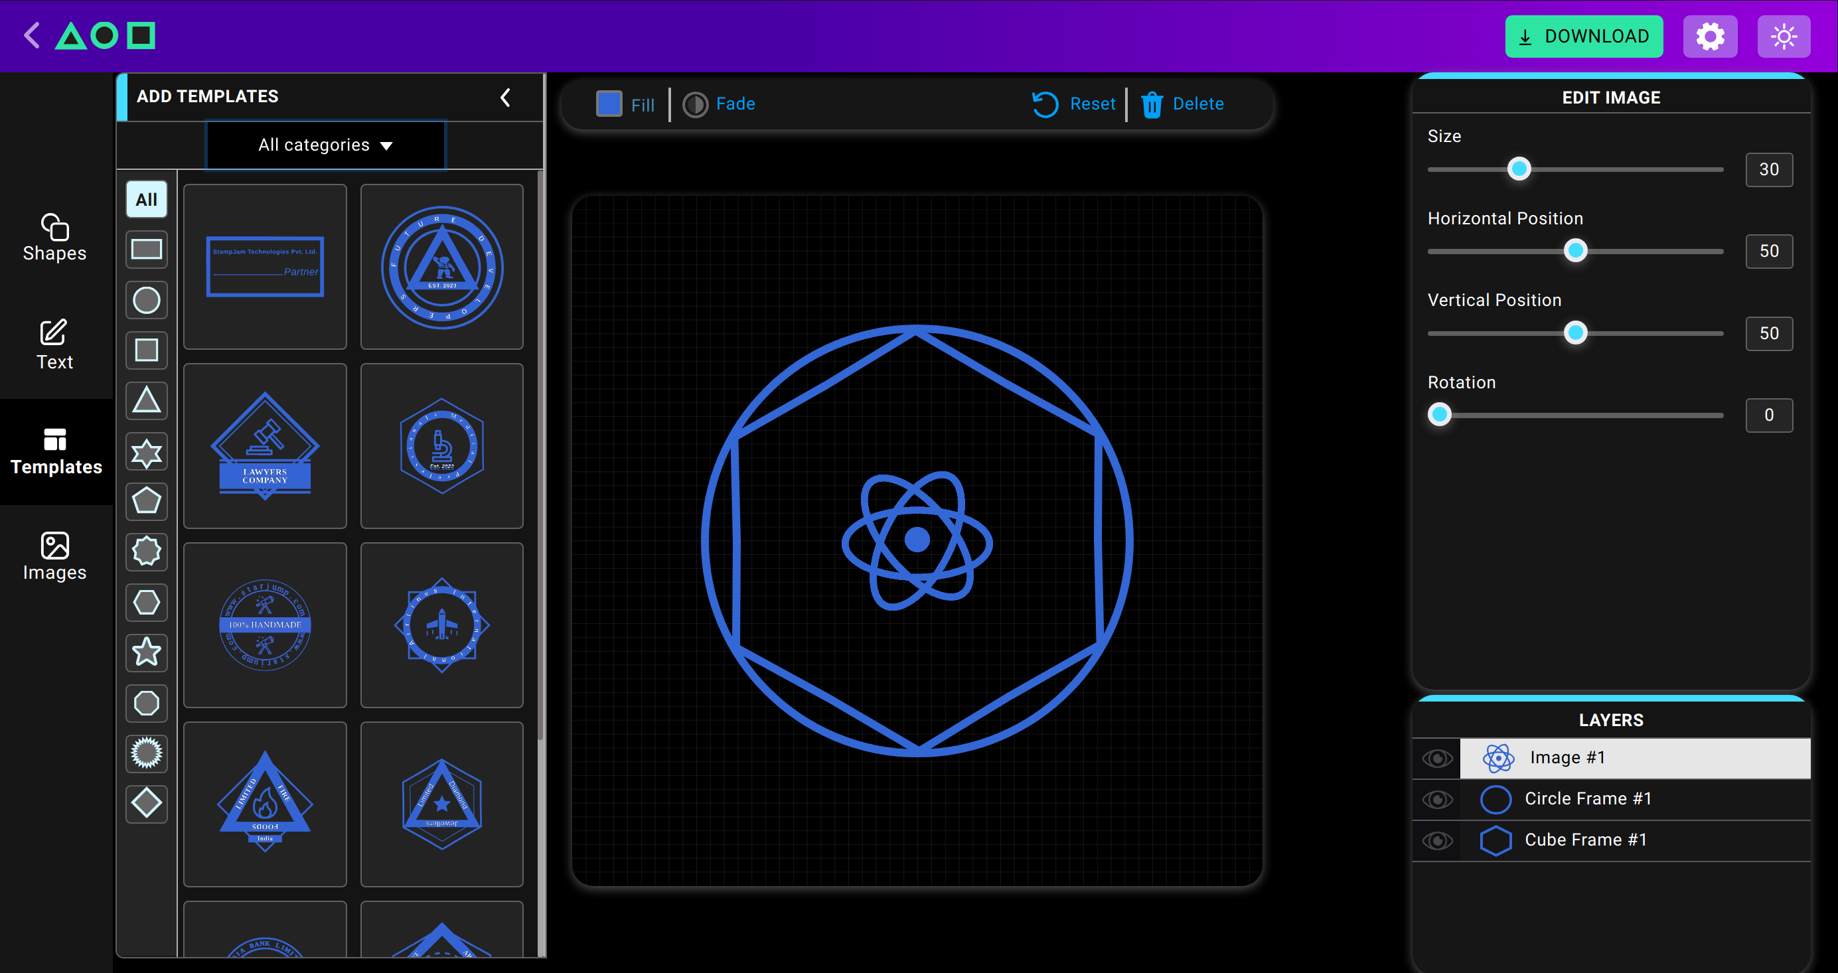Add the Lawyers Company template thumbnail
This screenshot has height=973, width=1838.
265,446
